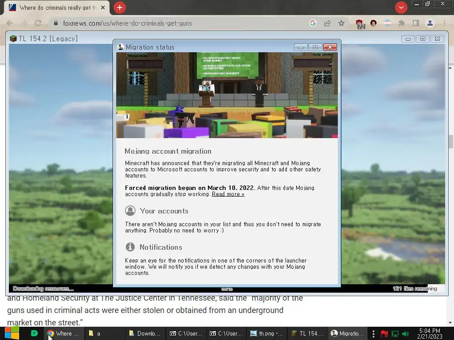Open the Chrome profile avatar
Screen dimensions: 454x340
pos(430,23)
